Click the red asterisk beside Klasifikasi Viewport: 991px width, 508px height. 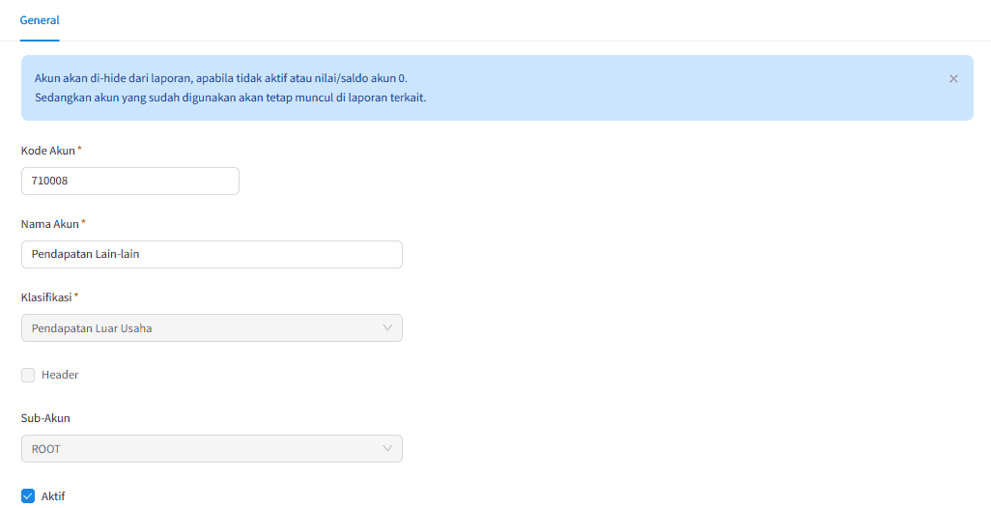[x=76, y=296]
